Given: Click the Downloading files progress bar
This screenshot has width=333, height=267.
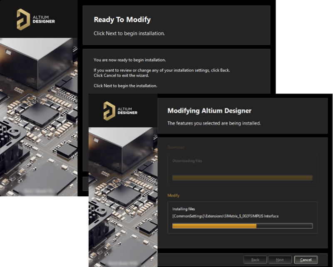Looking at the screenshot, I should pos(242,178).
